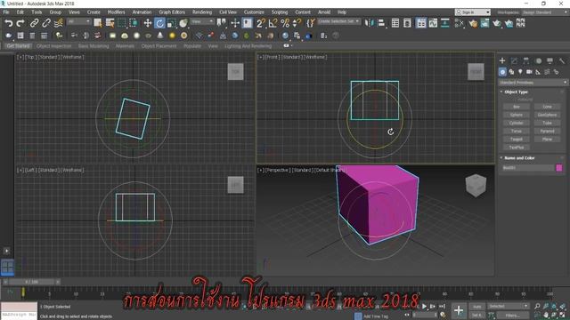Screen dimensions: 570x320
Task: Click the magenta object color swatch
Action: [x=559, y=168]
